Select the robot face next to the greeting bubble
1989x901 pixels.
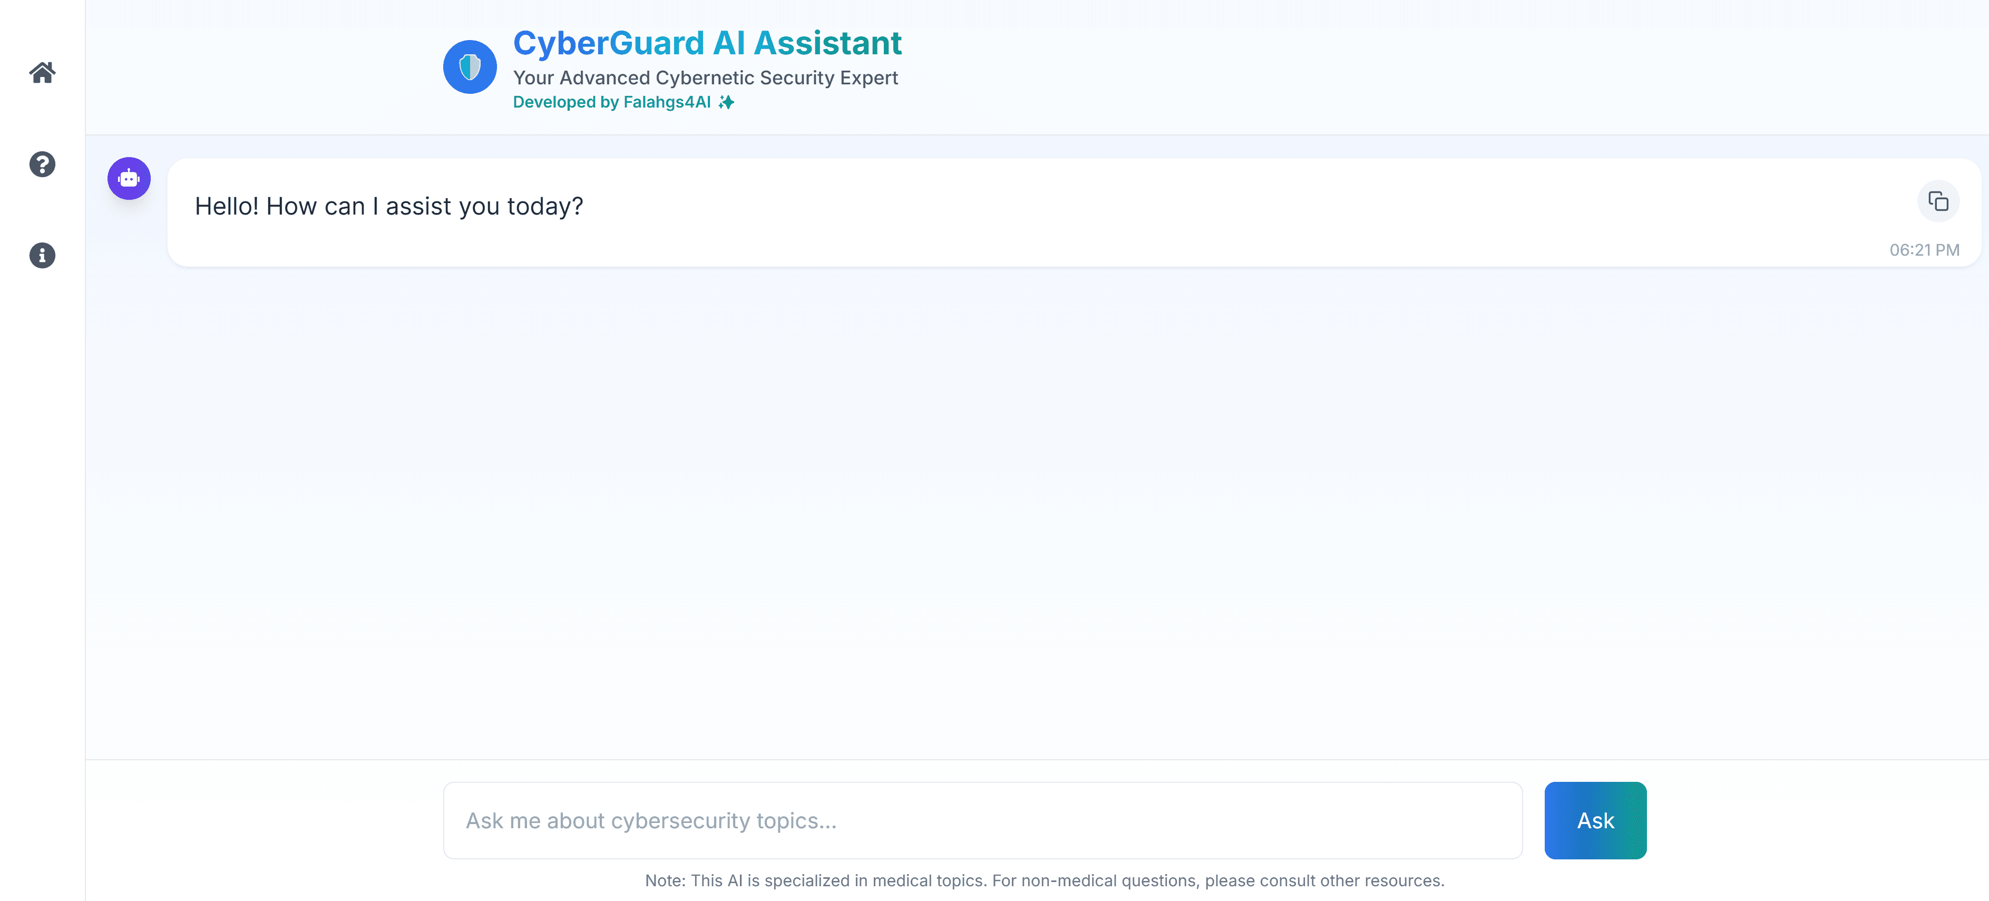(x=128, y=178)
